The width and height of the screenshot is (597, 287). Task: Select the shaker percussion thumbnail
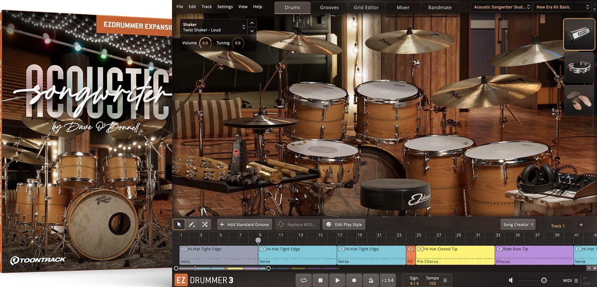[579, 35]
